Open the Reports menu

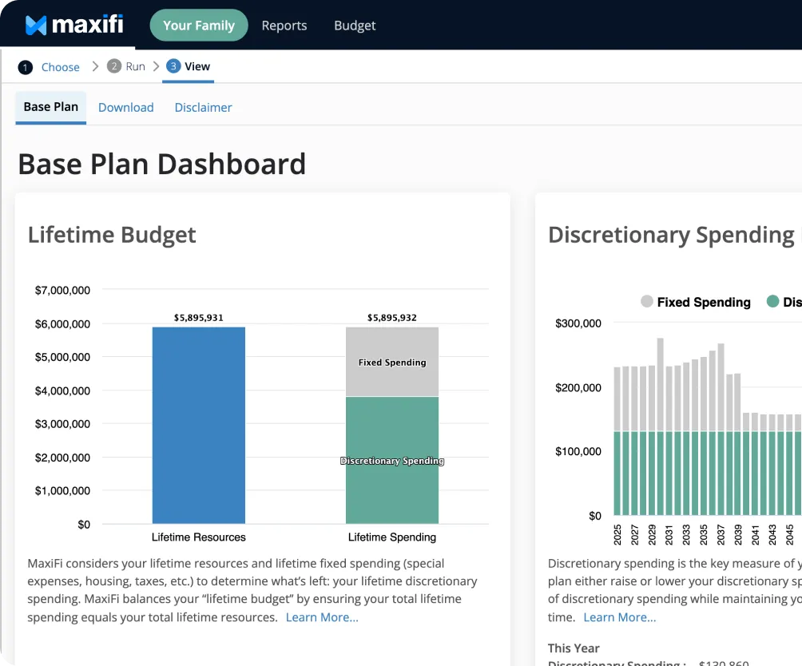pos(284,26)
